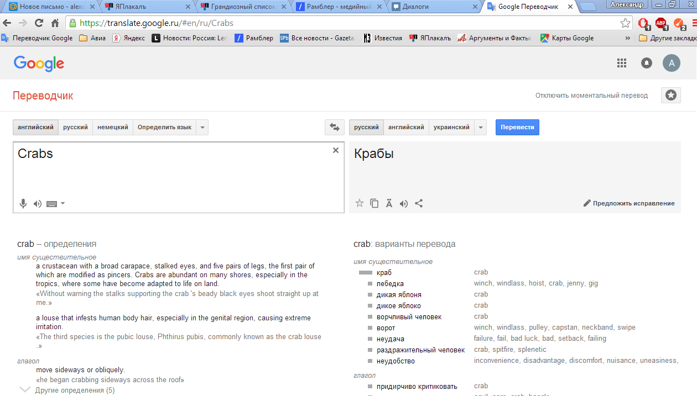The width and height of the screenshot is (697, 396).
Task: Save translation with the star icon
Action: coord(360,203)
